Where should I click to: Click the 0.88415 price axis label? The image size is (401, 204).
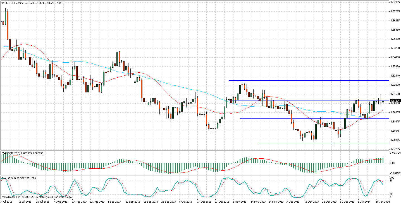click(395, 140)
